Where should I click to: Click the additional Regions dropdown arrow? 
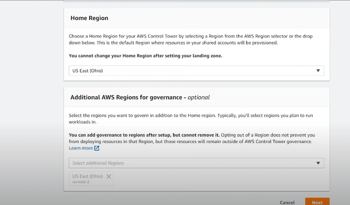pos(318,163)
